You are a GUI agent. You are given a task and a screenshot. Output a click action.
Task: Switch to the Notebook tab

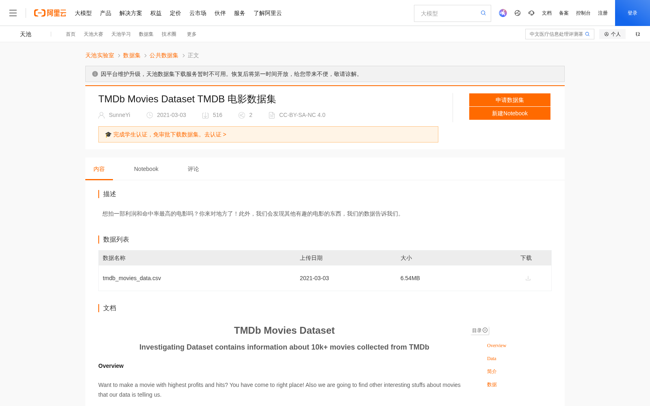click(146, 169)
